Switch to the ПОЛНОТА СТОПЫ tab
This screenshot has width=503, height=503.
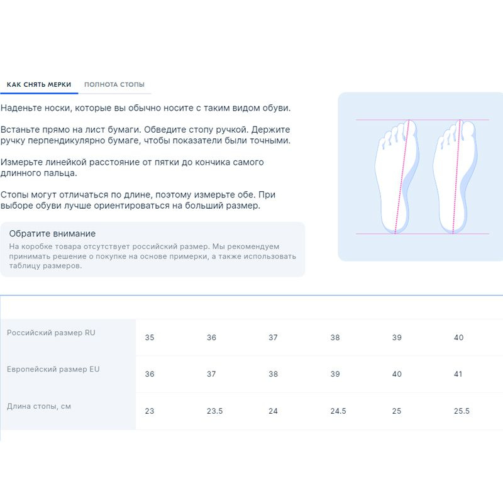tap(114, 85)
